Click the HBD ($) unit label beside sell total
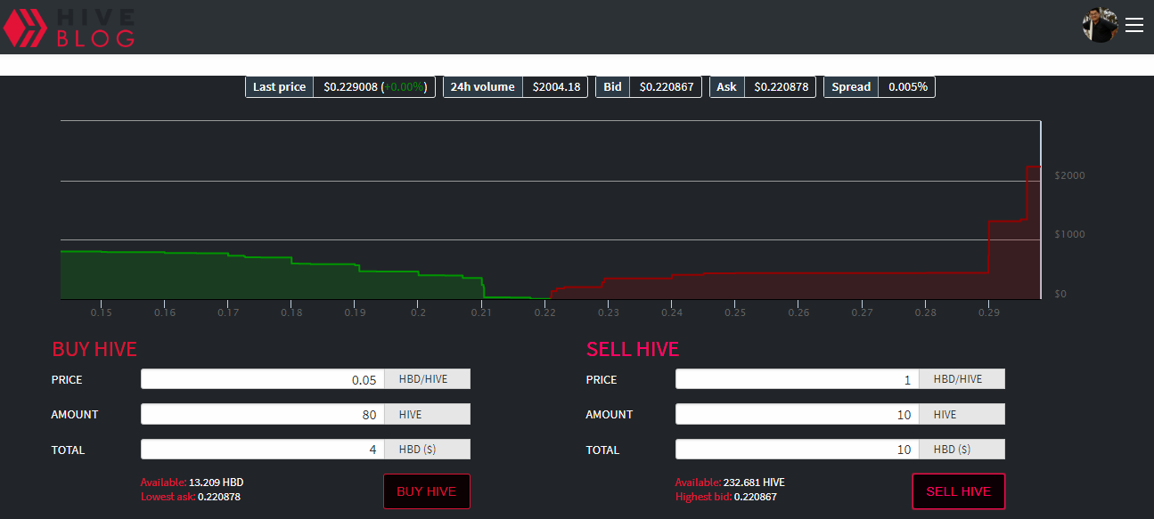1154x519 pixels. 962,450
